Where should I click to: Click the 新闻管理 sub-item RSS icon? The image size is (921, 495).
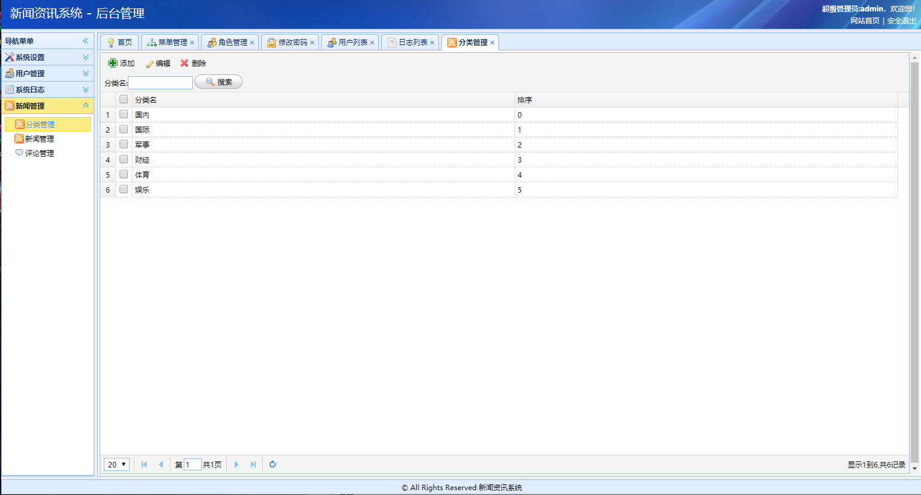tap(19, 139)
